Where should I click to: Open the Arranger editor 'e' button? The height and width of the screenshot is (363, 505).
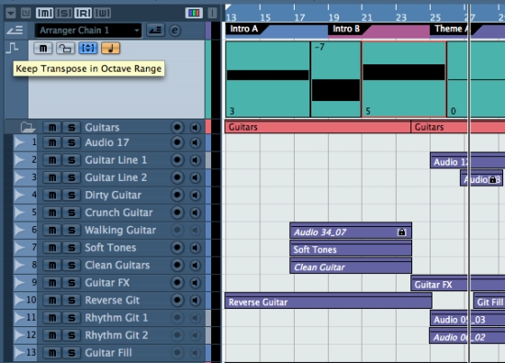pos(174,30)
